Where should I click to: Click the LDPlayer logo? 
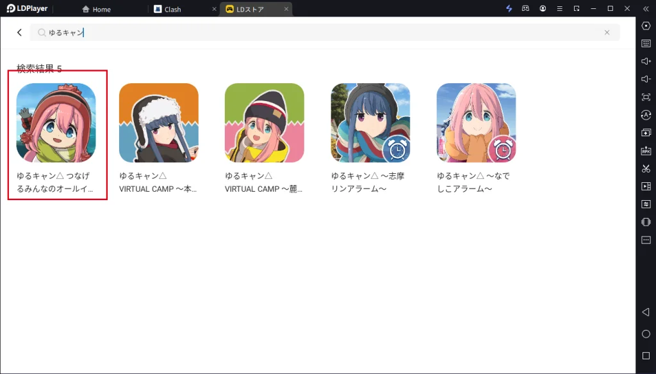click(x=27, y=8)
